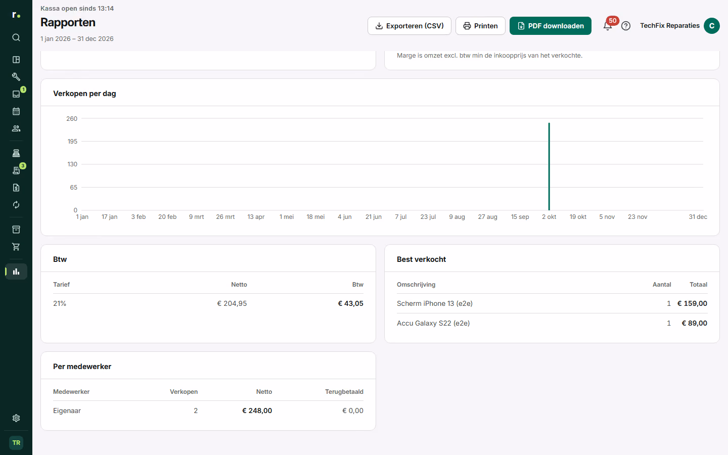Click the Verkopen per dag heading
Viewport: 728px width, 455px height.
[84, 94]
